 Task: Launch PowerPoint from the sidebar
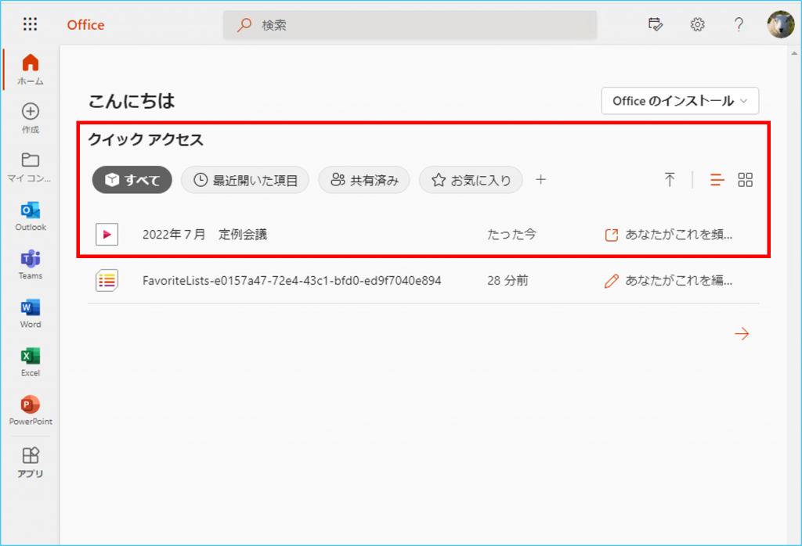pos(31,409)
